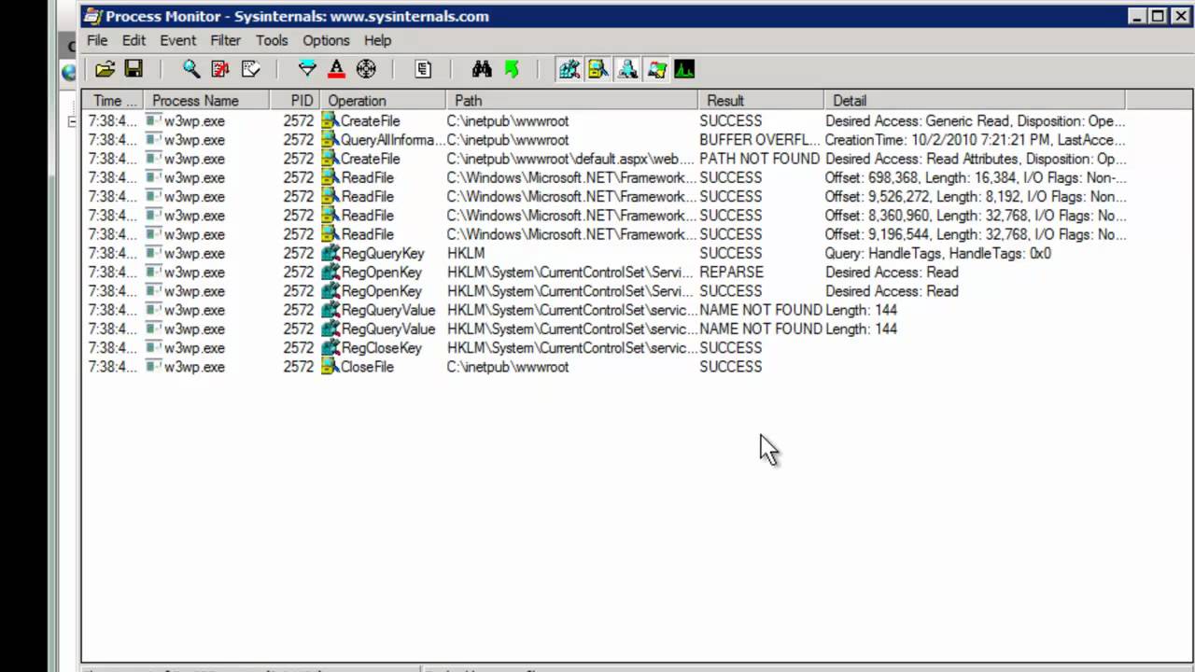The height and width of the screenshot is (672, 1195).
Task: Click the path C:\inetpub\wwwroot\default.aspx\web...
Action: click(x=569, y=159)
